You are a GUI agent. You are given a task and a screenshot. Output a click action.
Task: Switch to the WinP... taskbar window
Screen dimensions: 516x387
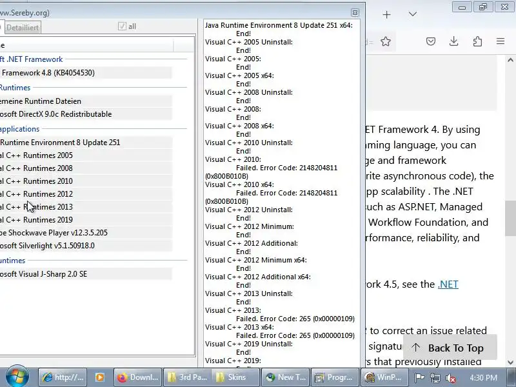click(384, 377)
